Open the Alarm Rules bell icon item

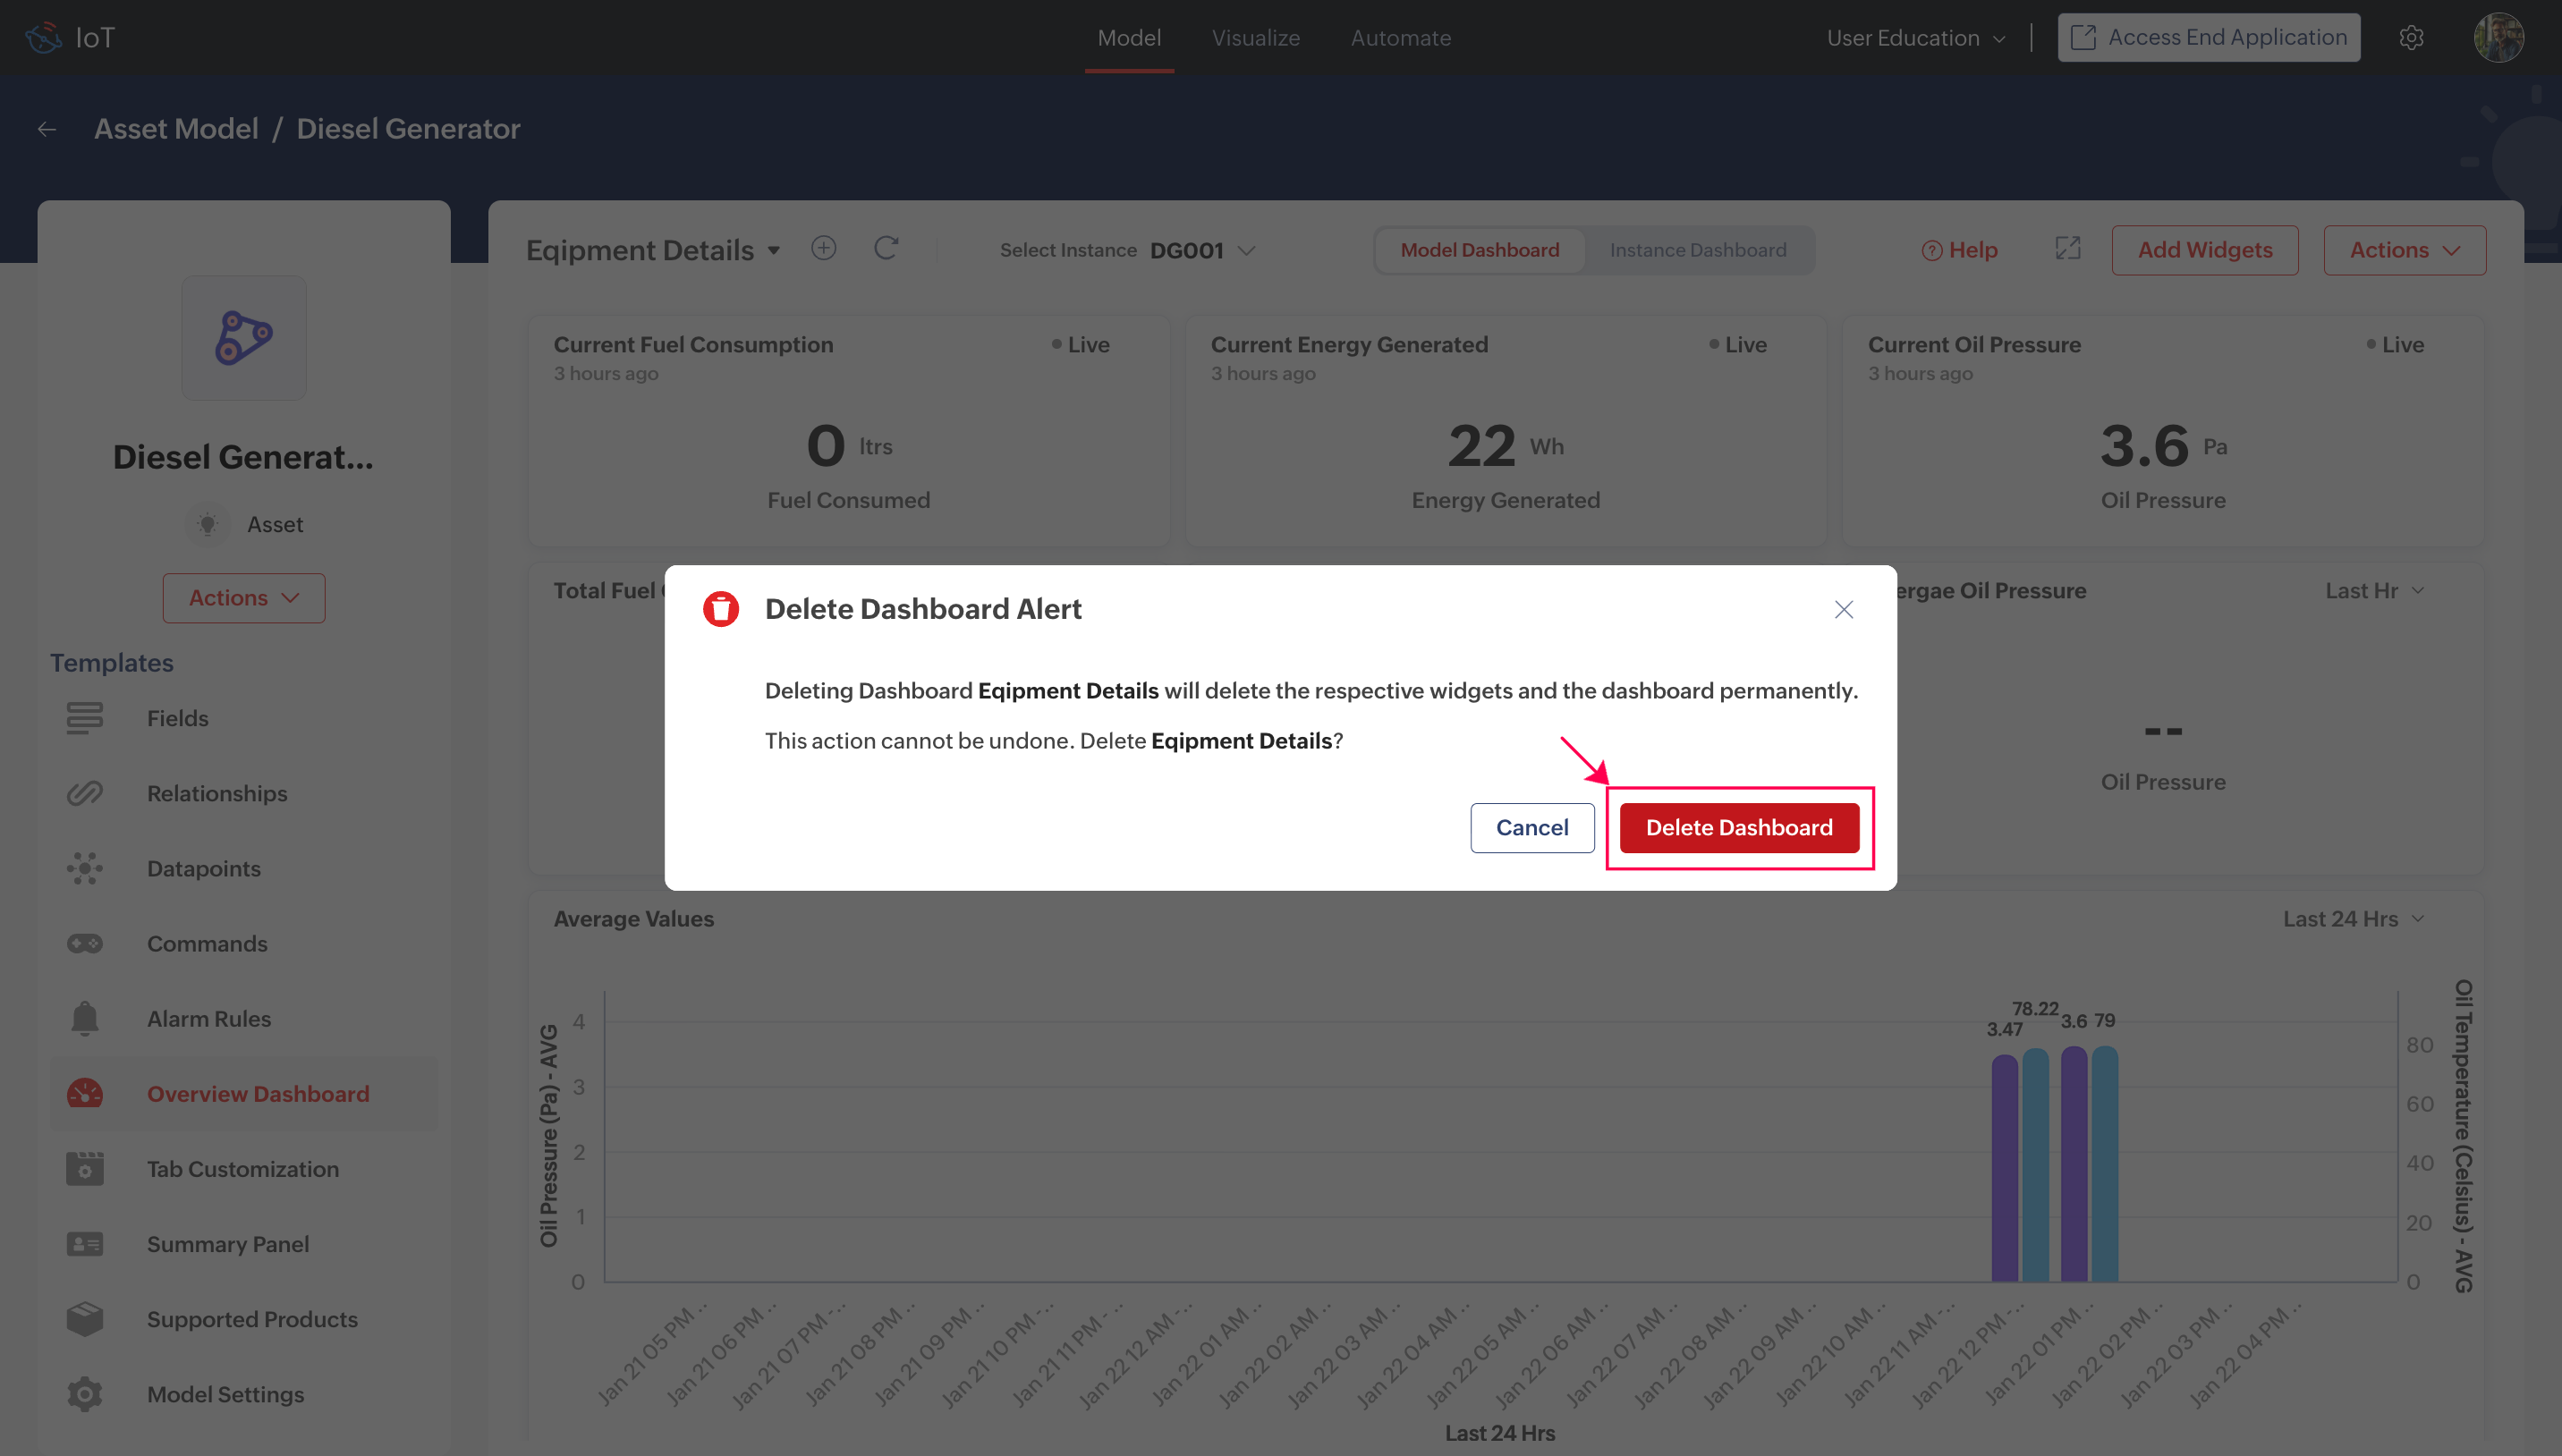coord(85,1018)
